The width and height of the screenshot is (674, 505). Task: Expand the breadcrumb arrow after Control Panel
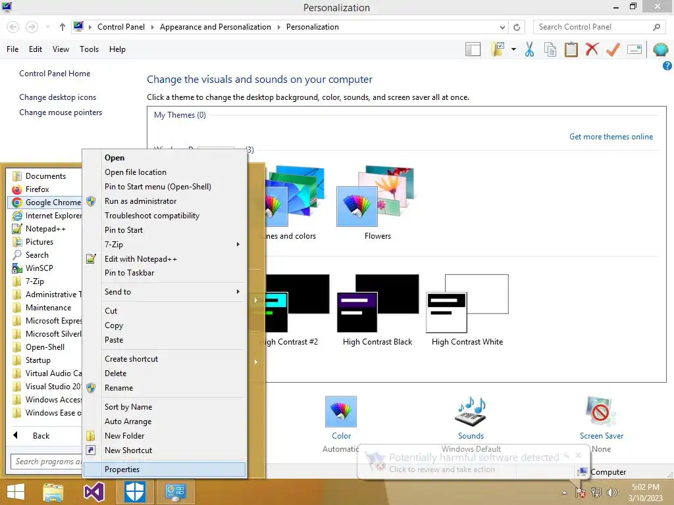tap(152, 27)
